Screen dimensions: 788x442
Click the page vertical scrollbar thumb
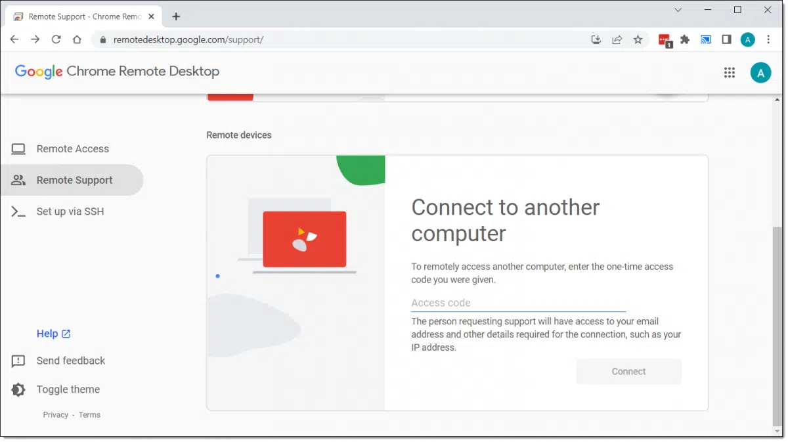(777, 326)
